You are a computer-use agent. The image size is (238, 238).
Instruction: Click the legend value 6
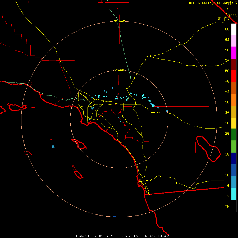coord(228,186)
